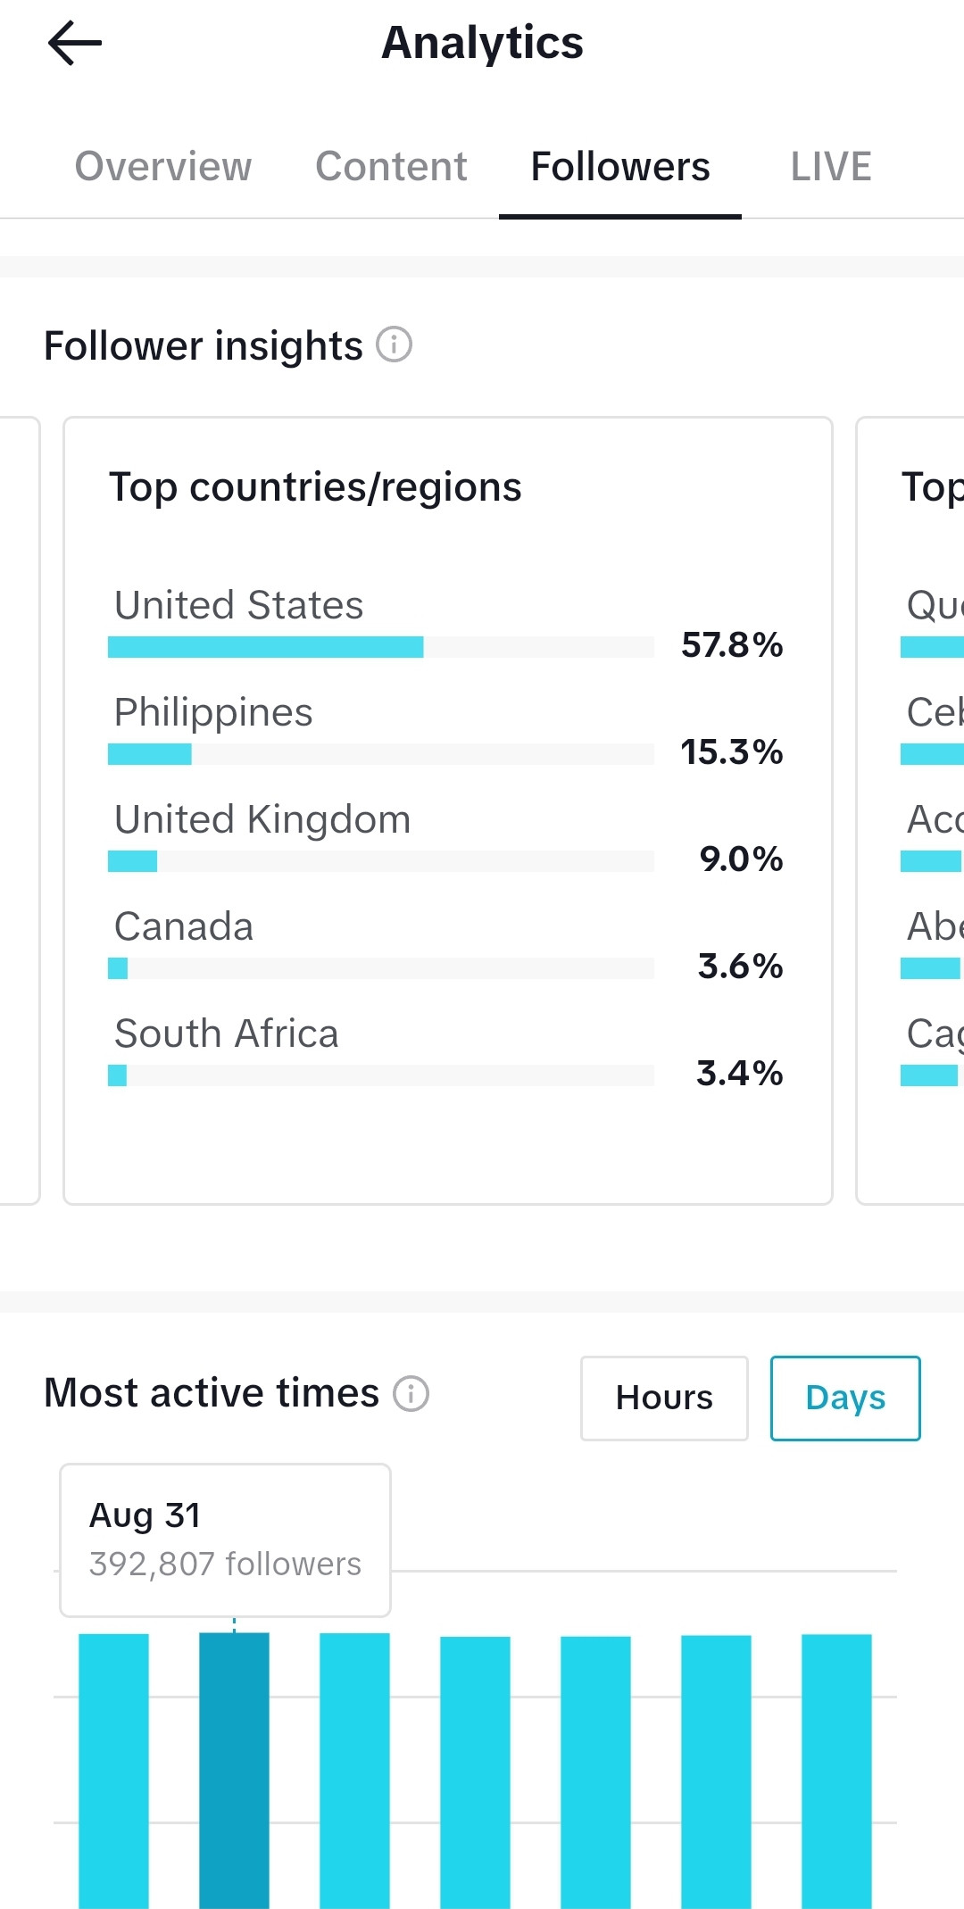The height and width of the screenshot is (1909, 964).
Task: Select the Followers tab
Action: 620,167
